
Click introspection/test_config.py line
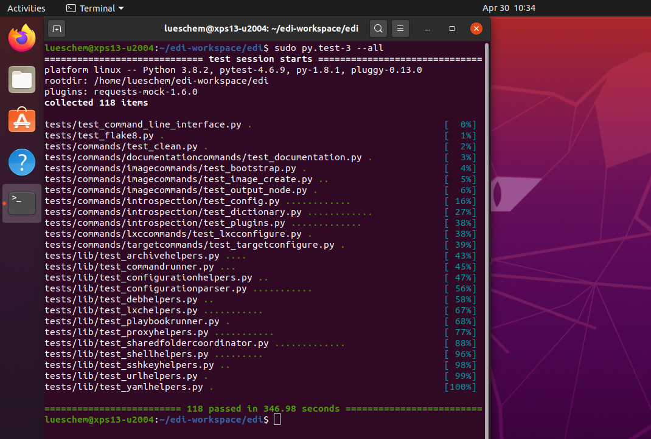click(x=260, y=201)
